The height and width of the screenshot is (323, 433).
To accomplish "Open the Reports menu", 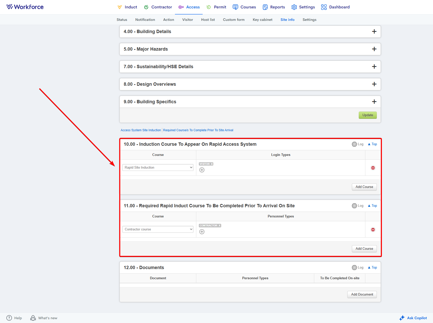I will pos(274,7).
